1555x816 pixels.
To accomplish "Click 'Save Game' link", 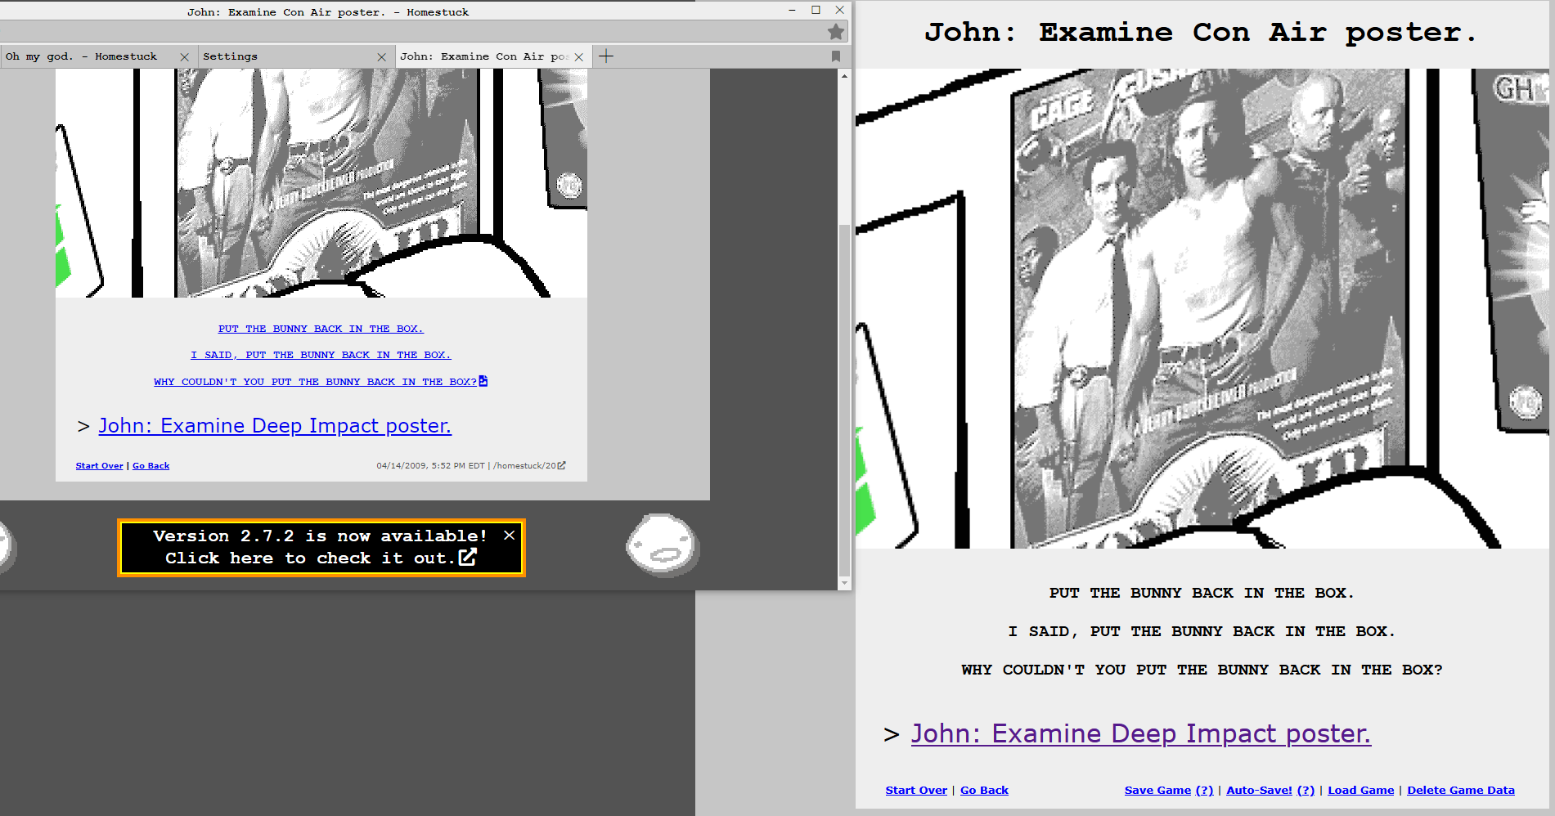I will click(x=1157, y=790).
